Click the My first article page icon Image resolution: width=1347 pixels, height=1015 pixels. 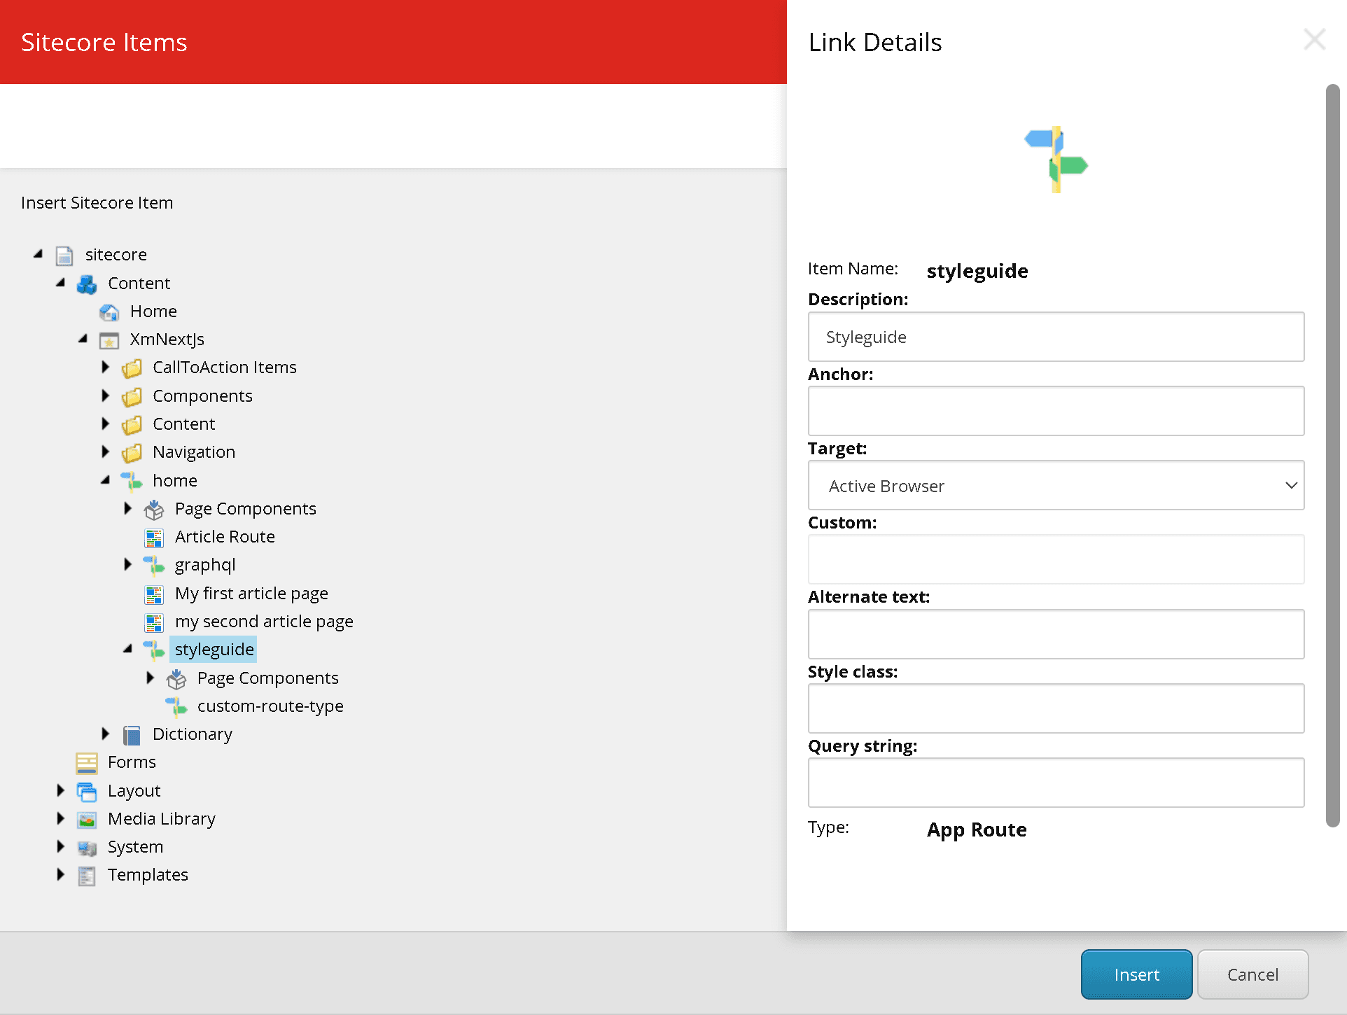pyautogui.click(x=154, y=594)
